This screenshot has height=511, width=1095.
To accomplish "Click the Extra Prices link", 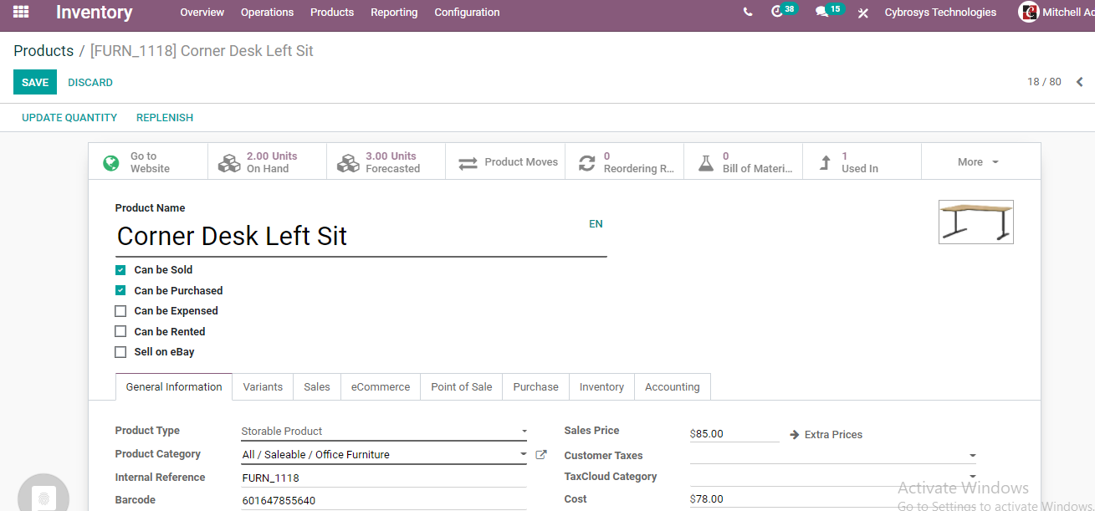I will pos(833,435).
